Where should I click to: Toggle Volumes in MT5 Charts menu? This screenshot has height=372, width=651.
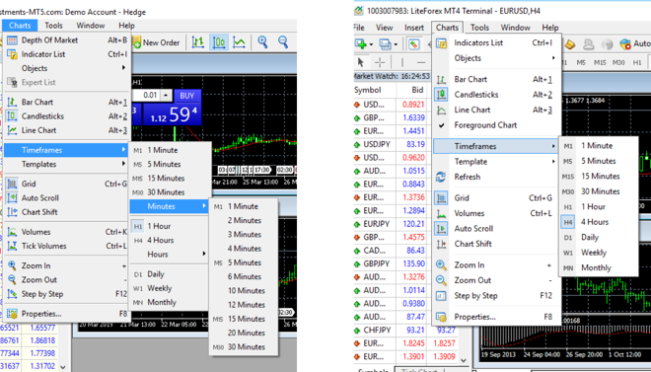point(66,232)
